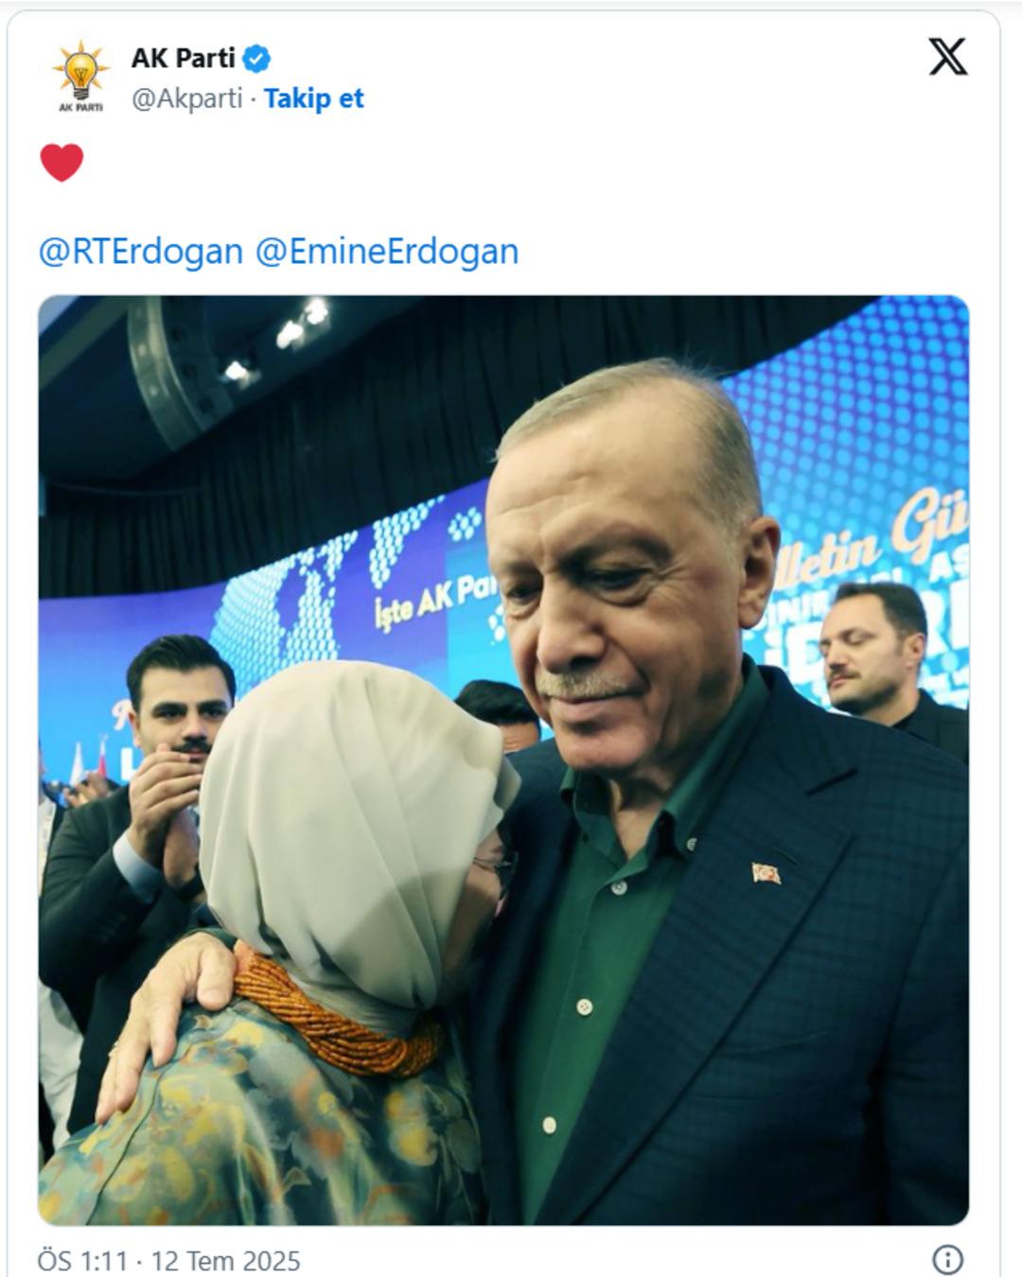This screenshot has height=1277, width=1022.
Task: Open the AK Parti display name
Action: [183, 59]
